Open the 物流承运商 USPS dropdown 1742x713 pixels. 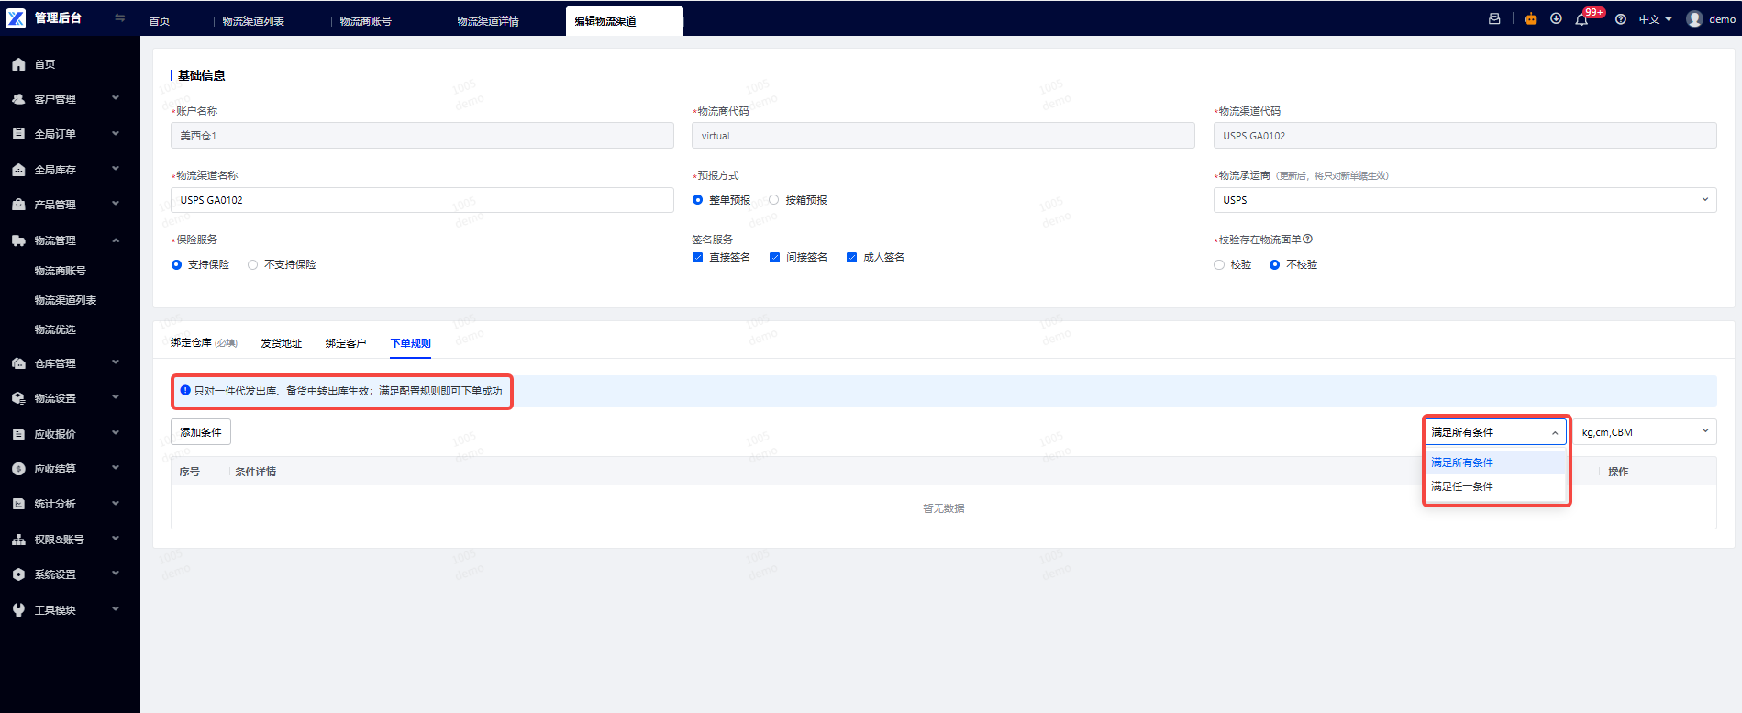1465,200
